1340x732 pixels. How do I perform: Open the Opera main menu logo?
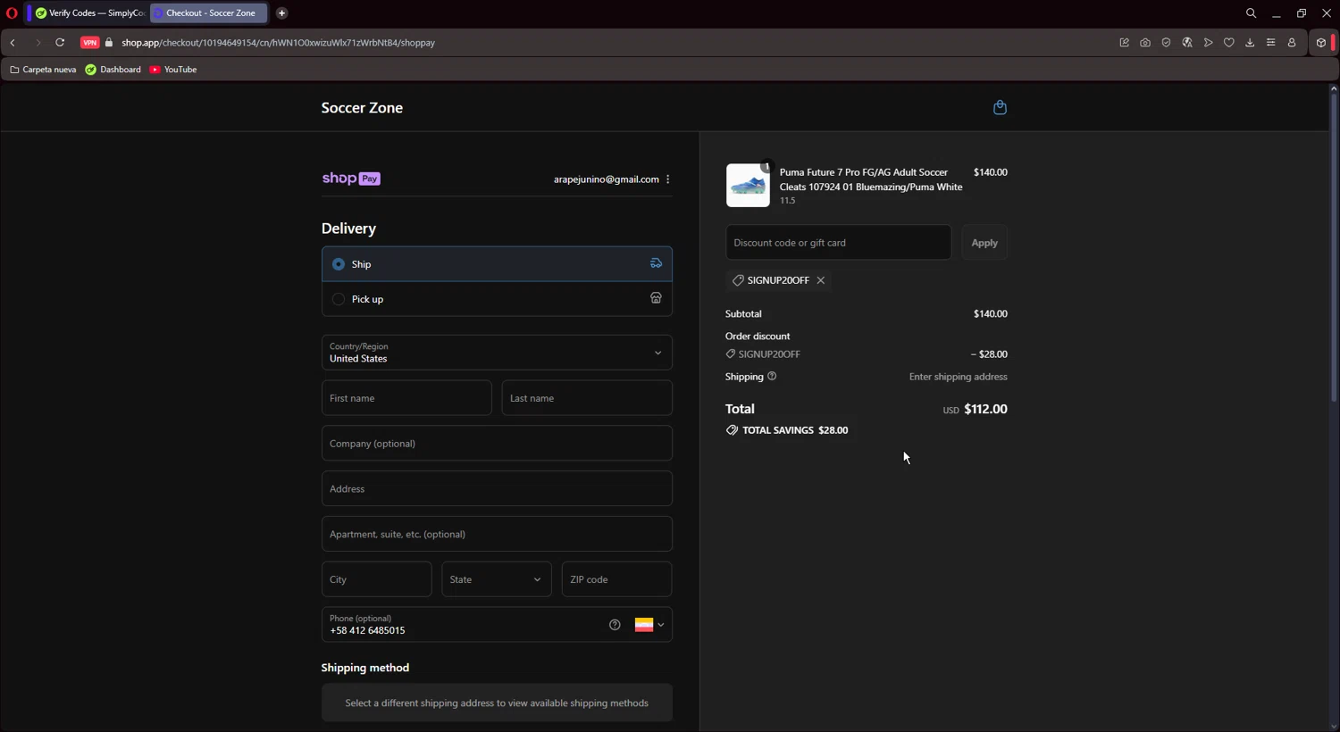click(x=12, y=13)
